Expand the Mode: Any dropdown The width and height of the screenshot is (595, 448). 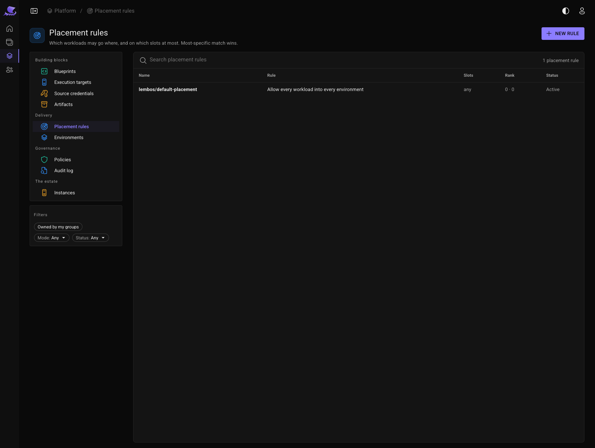click(x=52, y=238)
